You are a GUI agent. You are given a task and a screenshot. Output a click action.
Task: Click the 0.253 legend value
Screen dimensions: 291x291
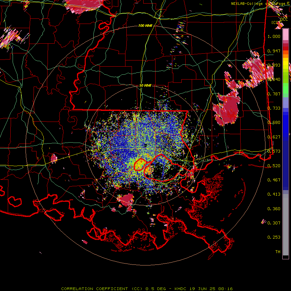point(274,237)
